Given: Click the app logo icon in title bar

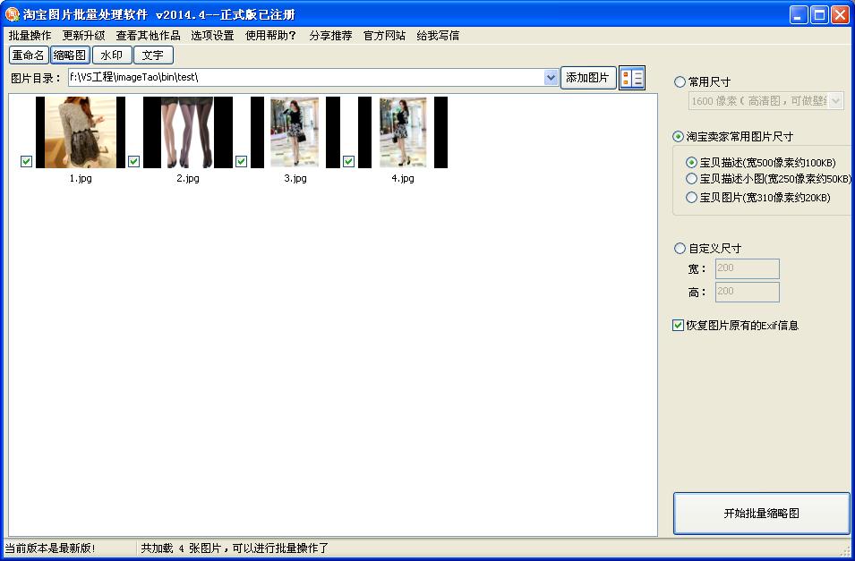Looking at the screenshot, I should (x=12, y=14).
